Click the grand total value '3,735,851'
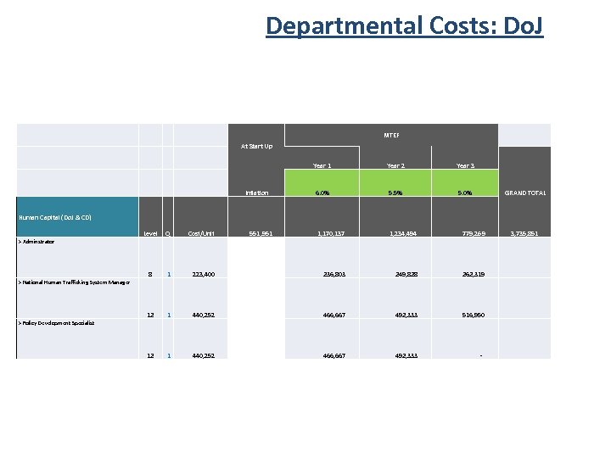Viewport: 611px width, 458px height. coord(524,234)
